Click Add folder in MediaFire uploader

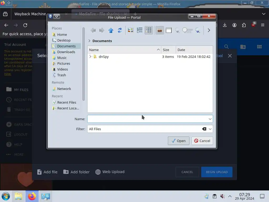pos(76,172)
